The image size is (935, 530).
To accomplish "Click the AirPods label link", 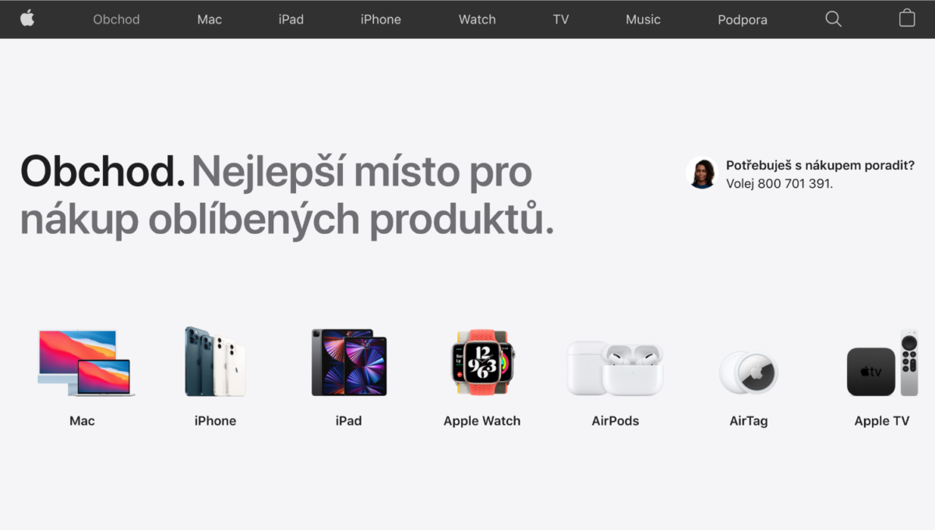I will (x=616, y=421).
